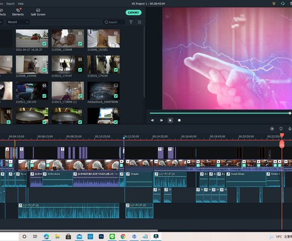
Task: Click video-type badge on 210508_135648 thumbnail
Action: (80, 33)
